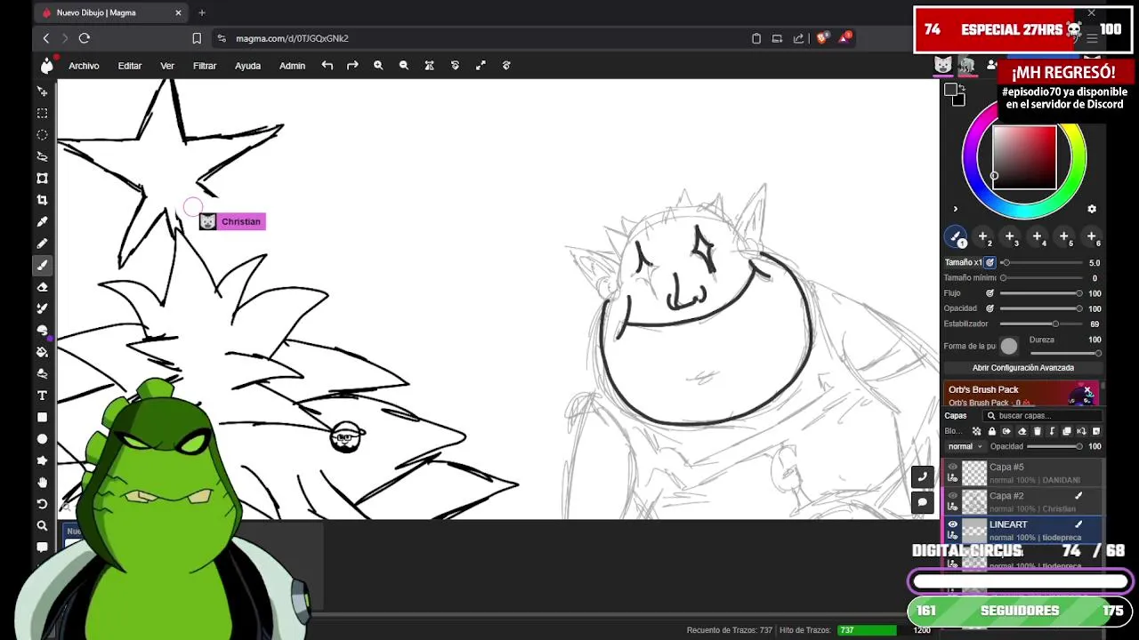Open the Forma de la punta shape picker

pyautogui.click(x=1008, y=346)
